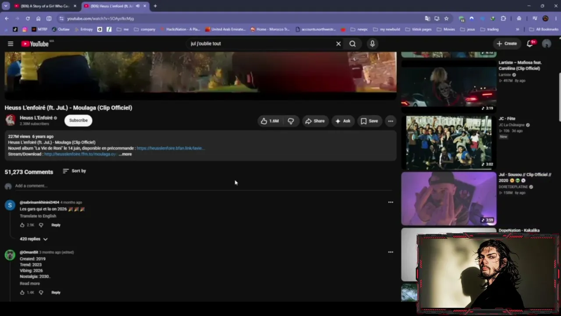Share the Moulaga video
Screen dimensions: 561x316
pyautogui.click(x=315, y=121)
